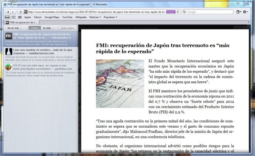Open Top Sites grid icon
This screenshot has height=156, width=255.
coord(20,17)
